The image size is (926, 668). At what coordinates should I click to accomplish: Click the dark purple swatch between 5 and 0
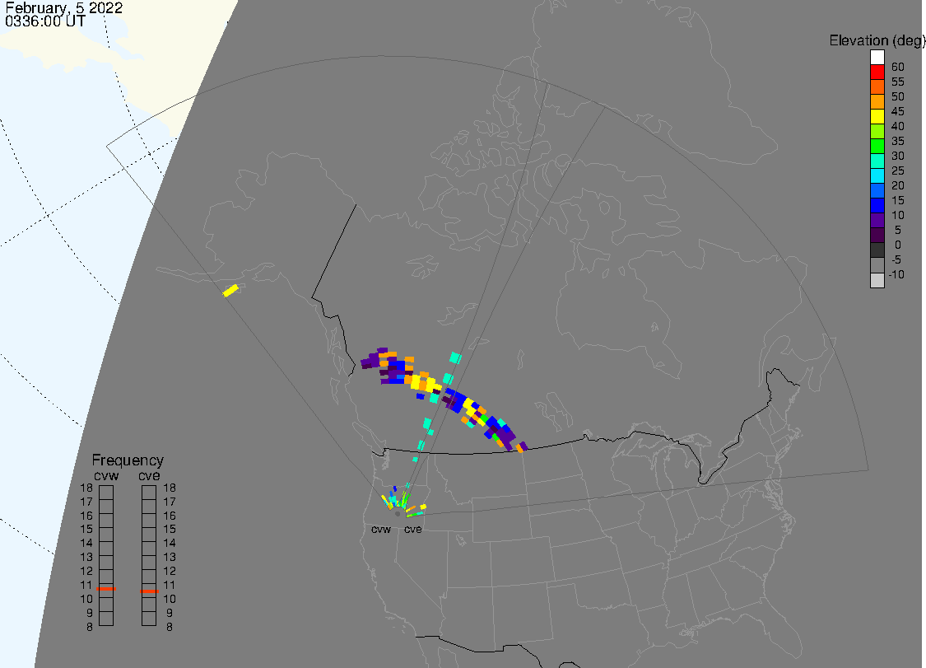(x=877, y=236)
